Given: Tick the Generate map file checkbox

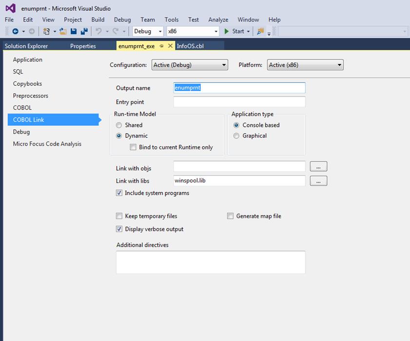Looking at the screenshot, I should tap(231, 216).
